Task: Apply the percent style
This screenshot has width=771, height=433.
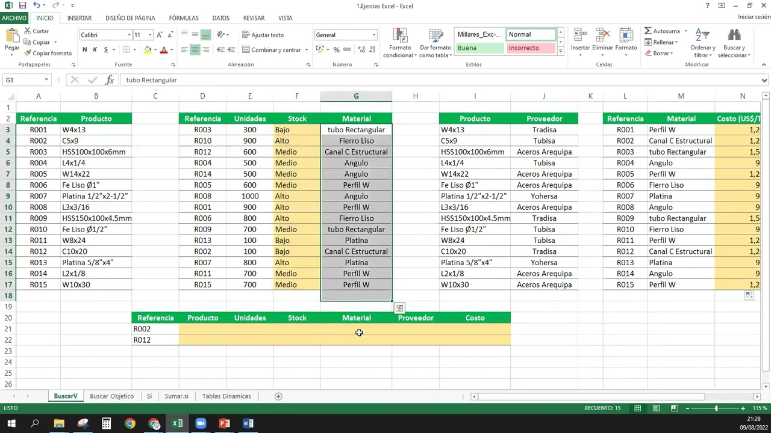Action: 337,50
